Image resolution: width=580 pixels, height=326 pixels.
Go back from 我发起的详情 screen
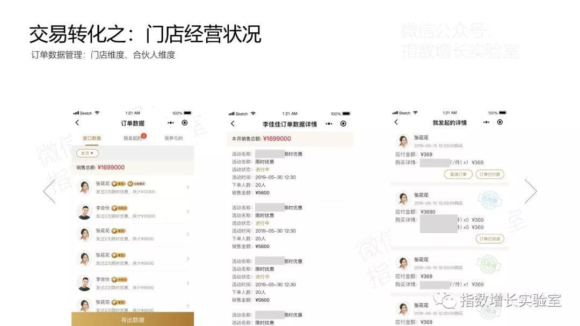[396, 122]
